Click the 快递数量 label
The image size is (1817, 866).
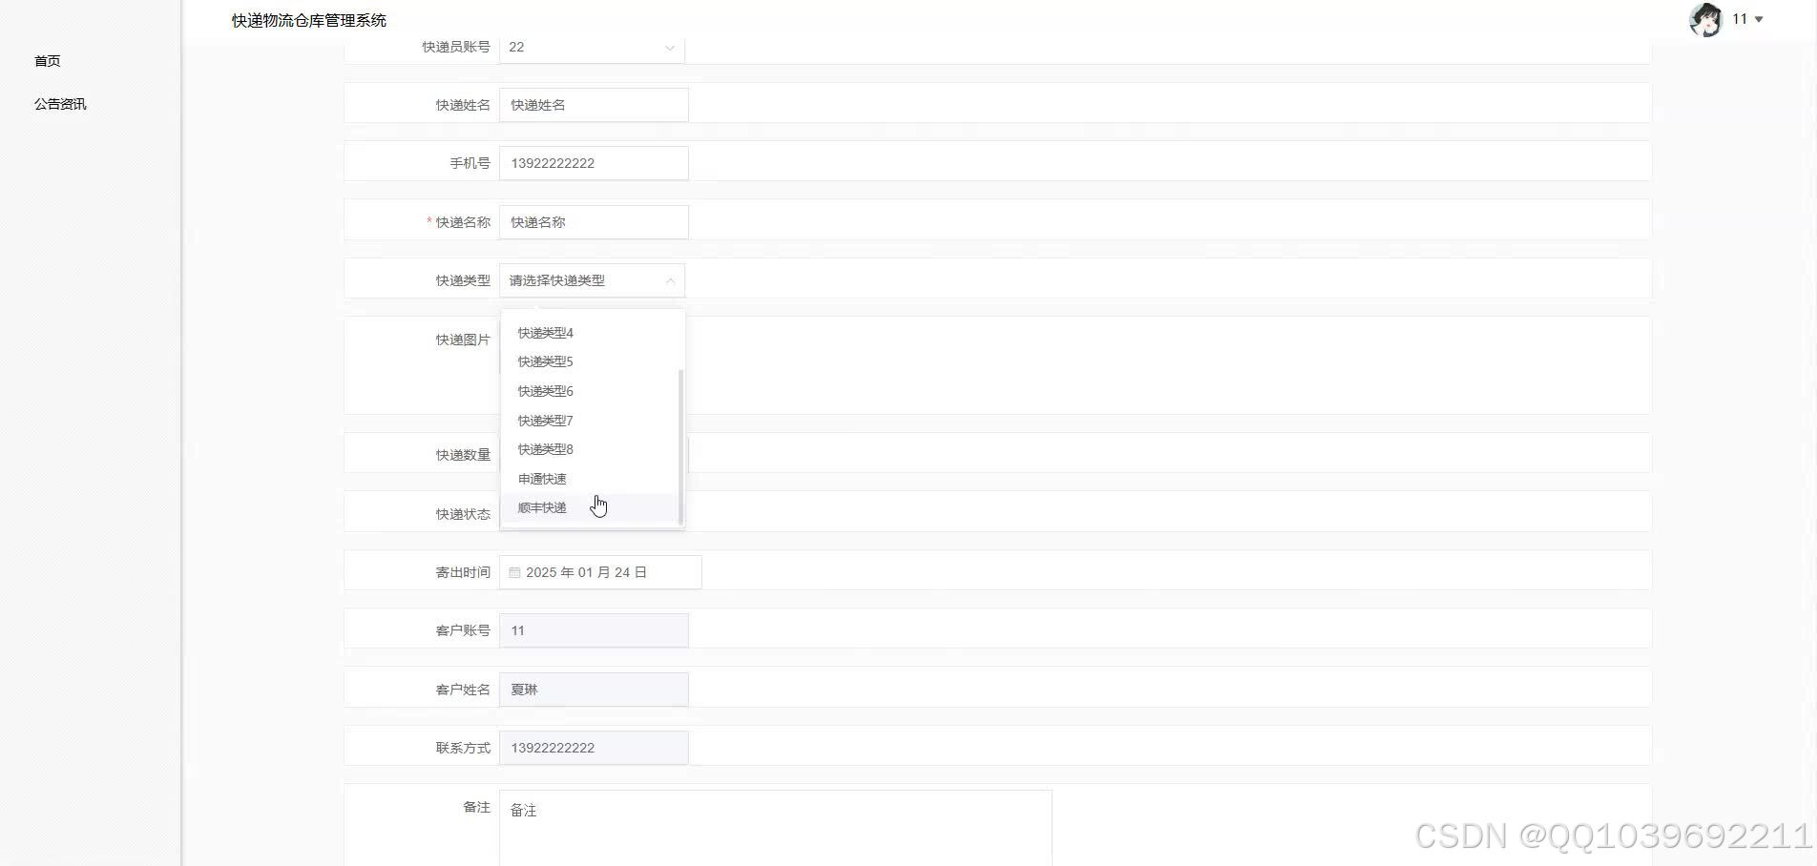pos(463,455)
